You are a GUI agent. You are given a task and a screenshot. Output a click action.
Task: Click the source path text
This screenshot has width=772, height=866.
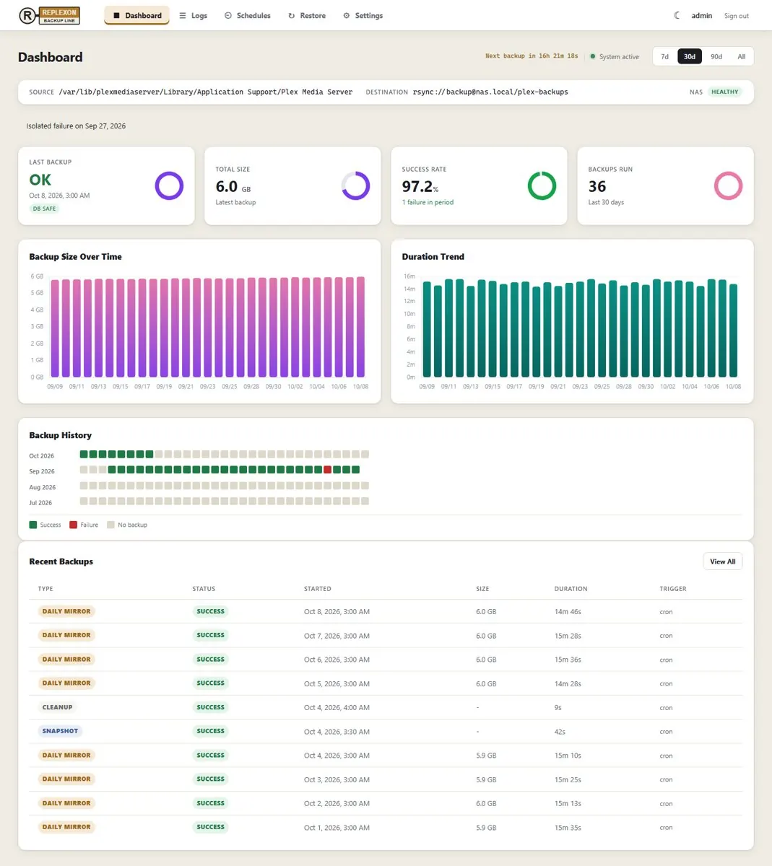pyautogui.click(x=206, y=92)
